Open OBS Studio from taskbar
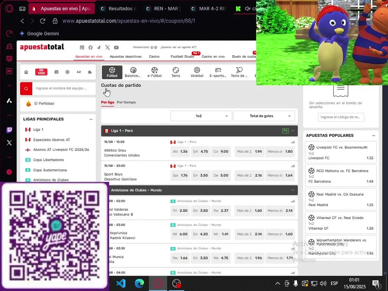388x291 pixels. [x=177, y=283]
